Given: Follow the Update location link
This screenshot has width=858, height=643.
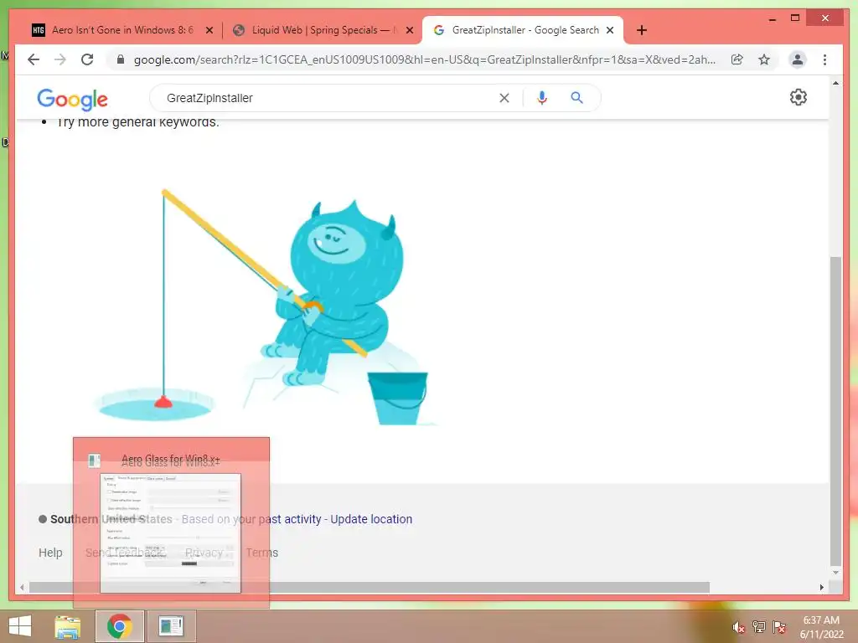Looking at the screenshot, I should (x=371, y=519).
